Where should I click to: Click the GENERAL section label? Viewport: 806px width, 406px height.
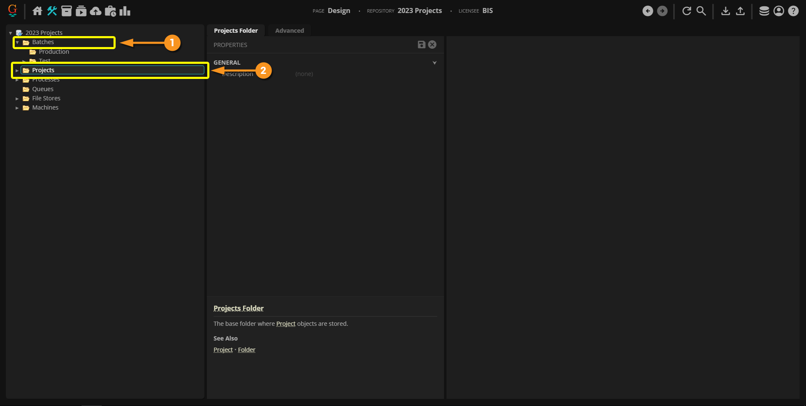tap(227, 63)
